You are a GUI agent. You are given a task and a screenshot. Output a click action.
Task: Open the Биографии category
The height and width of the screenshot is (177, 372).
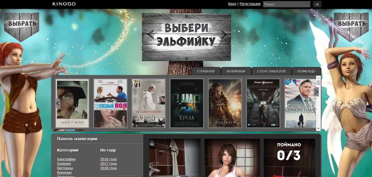coord(66,159)
